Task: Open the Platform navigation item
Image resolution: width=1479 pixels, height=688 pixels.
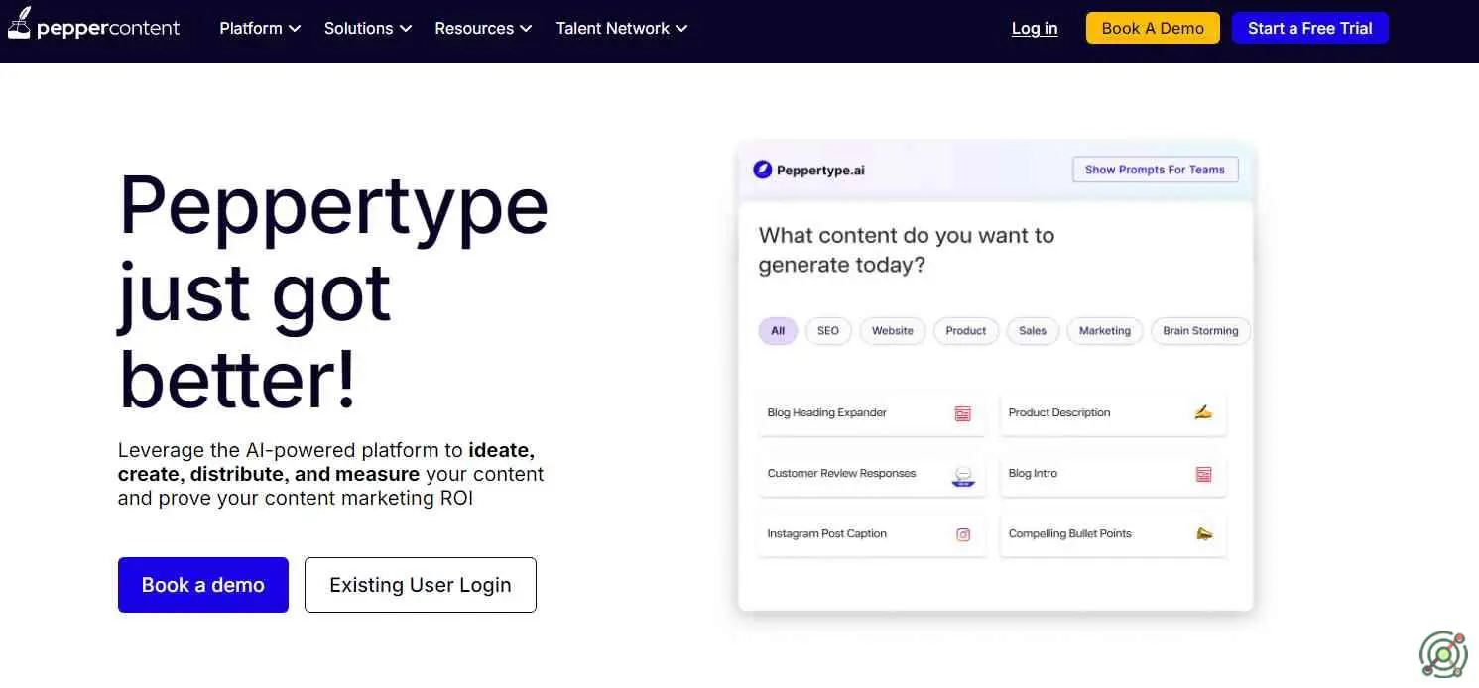Action: pos(260,28)
